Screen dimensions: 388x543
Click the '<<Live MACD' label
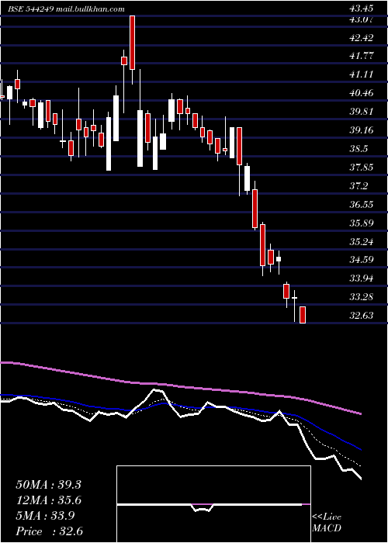click(327, 523)
